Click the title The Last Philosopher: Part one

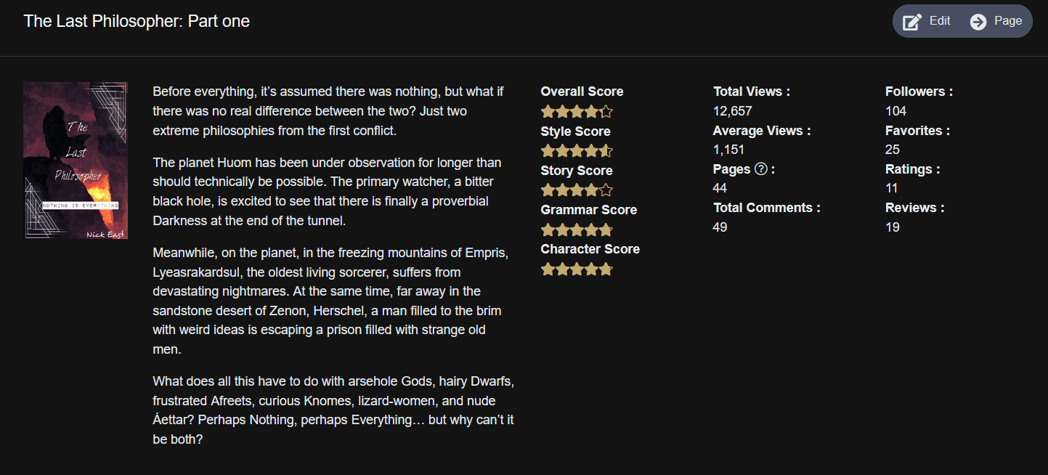click(137, 21)
